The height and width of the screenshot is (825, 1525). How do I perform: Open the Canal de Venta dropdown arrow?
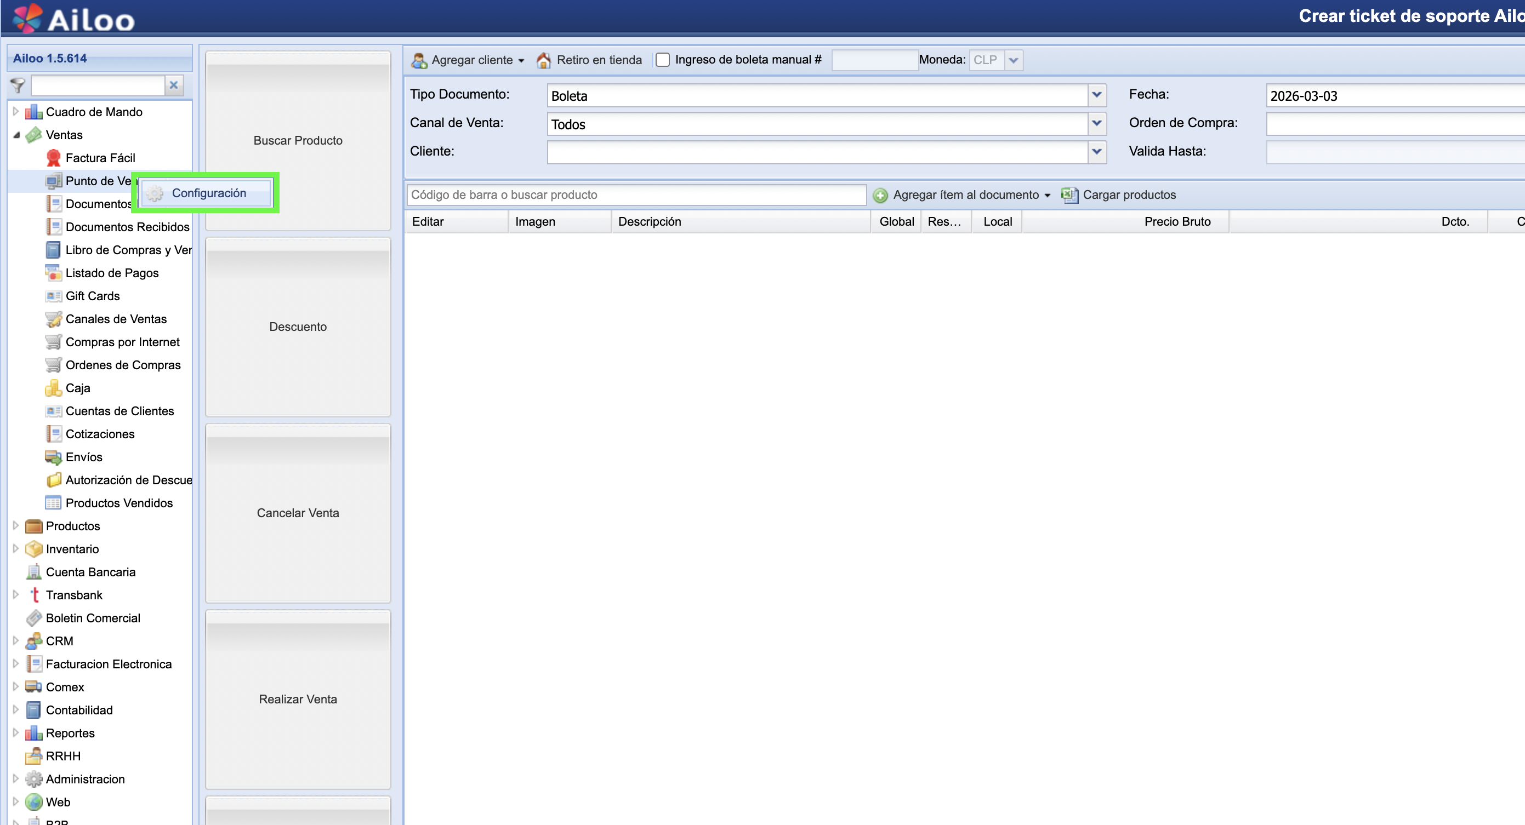pyautogui.click(x=1096, y=124)
